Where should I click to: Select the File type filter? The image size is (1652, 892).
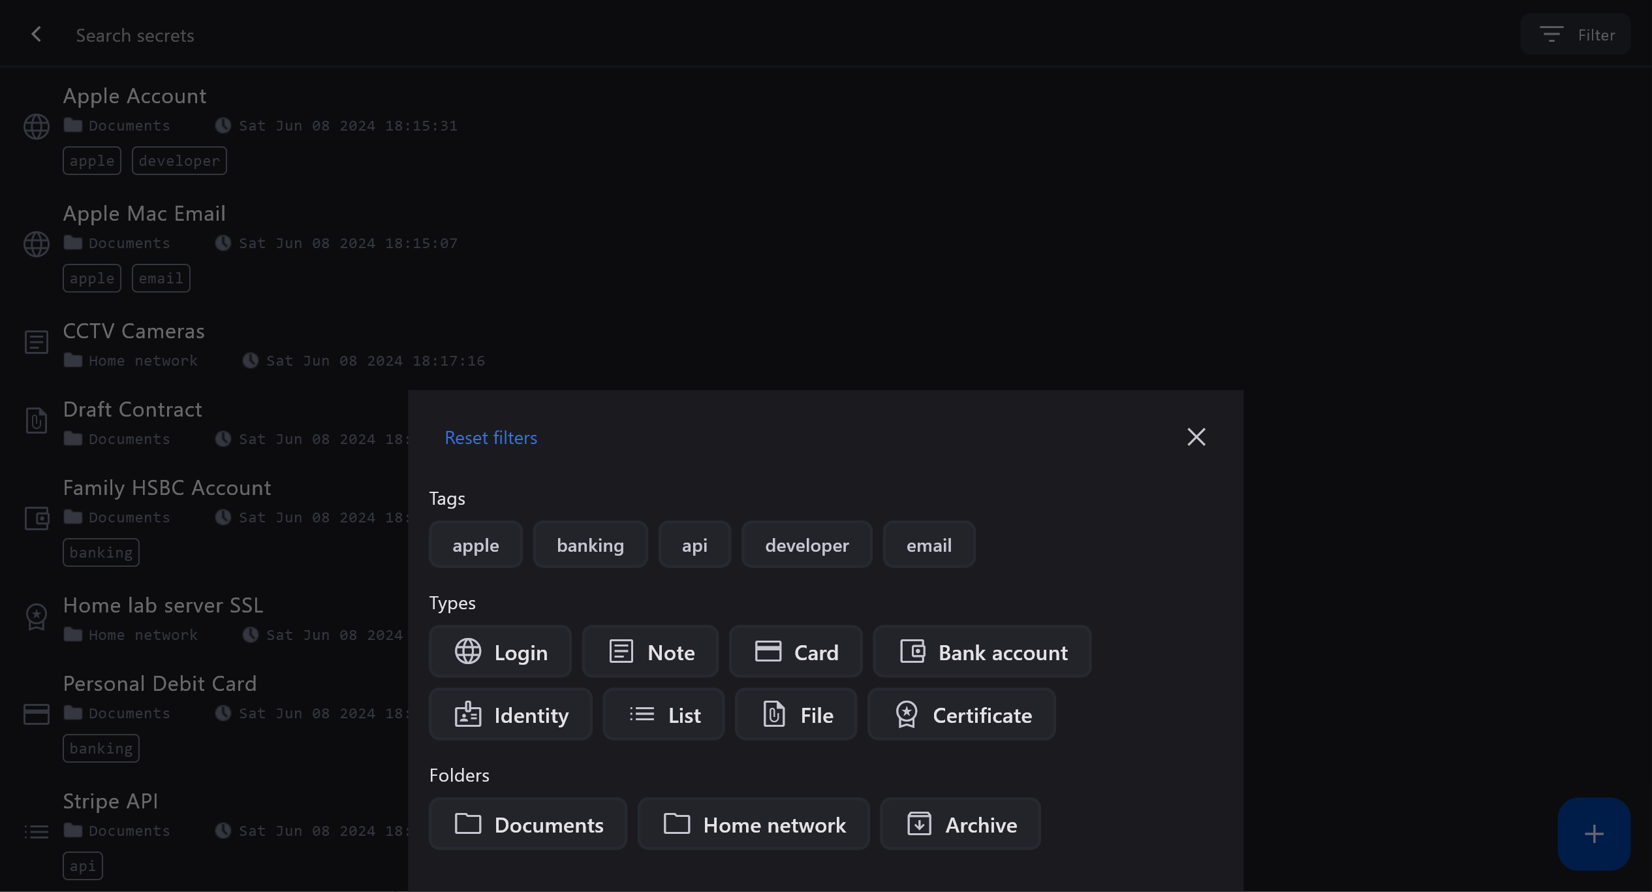pos(796,714)
